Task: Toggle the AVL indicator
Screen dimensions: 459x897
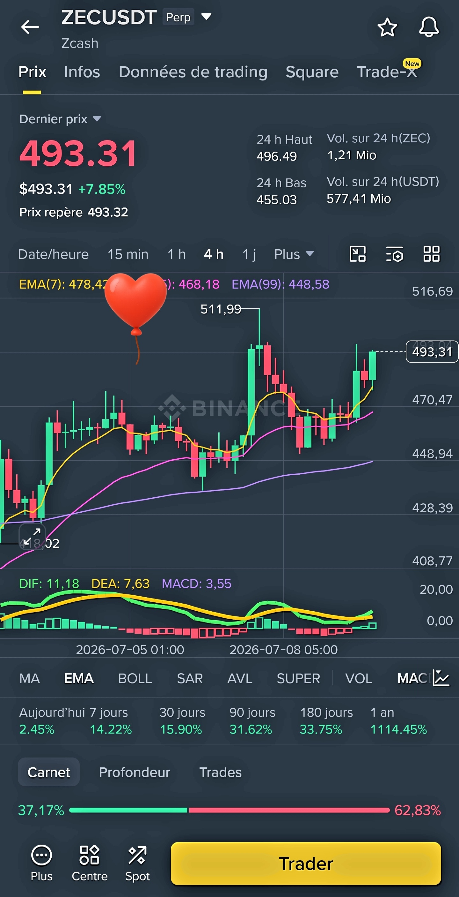Action: pos(240,678)
